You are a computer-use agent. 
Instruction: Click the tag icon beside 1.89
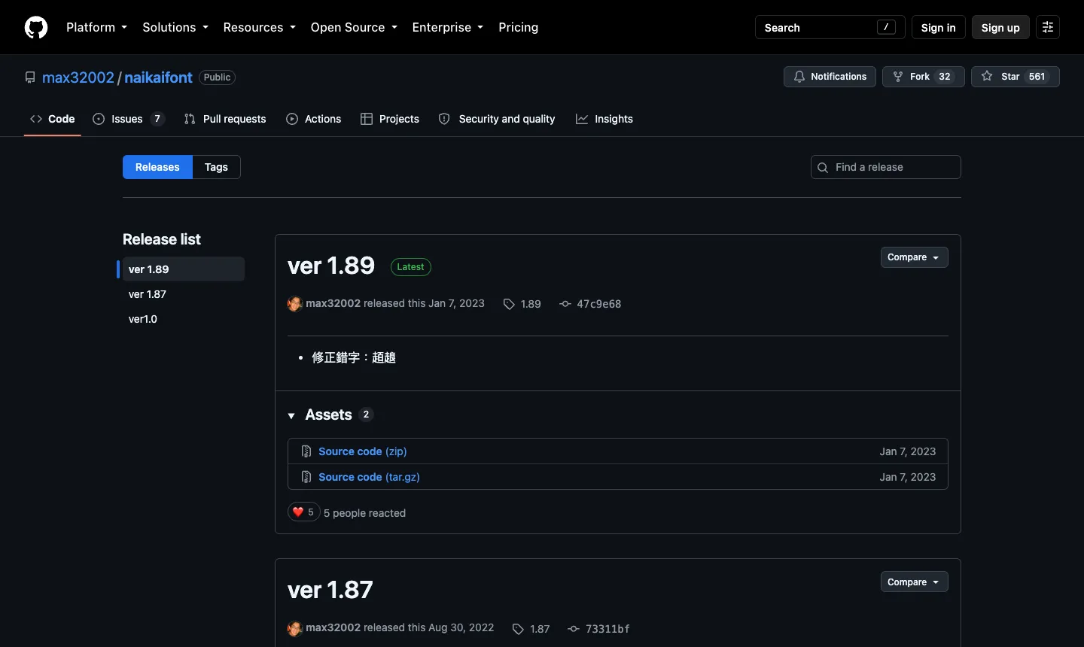click(x=509, y=304)
